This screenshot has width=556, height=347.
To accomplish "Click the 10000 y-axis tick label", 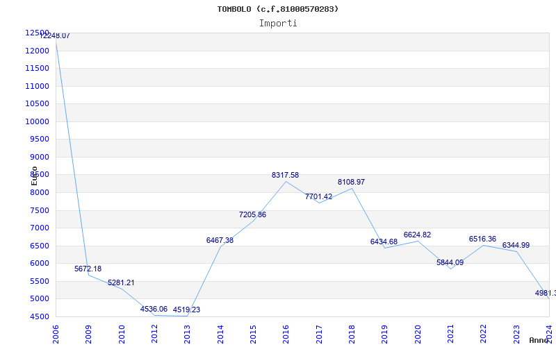I will click(37, 122).
